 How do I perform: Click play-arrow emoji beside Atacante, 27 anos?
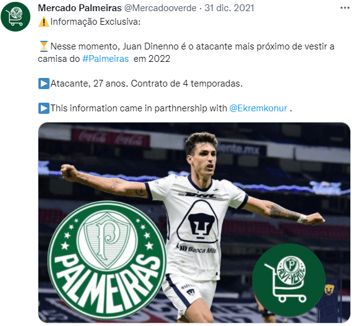[44, 84]
